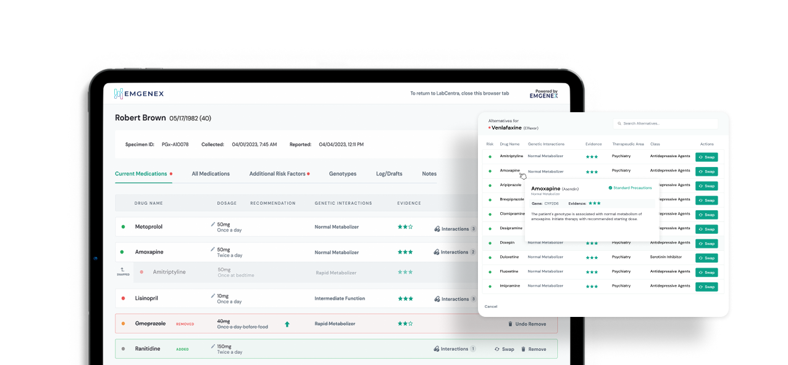Open the Notes tab
The image size is (788, 365).
[x=429, y=174]
